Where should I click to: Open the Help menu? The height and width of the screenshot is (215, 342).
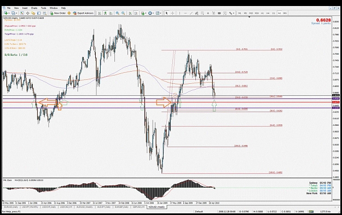[63, 8]
